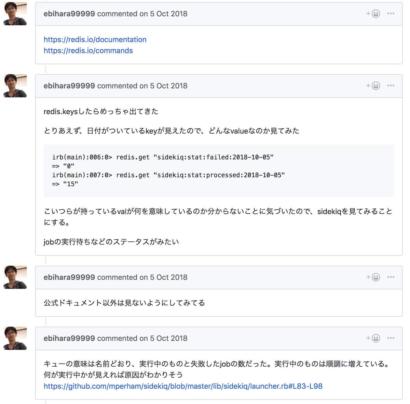The width and height of the screenshot is (410, 404).
Task: Click ebihara99999 username on first comment
Action: (69, 14)
